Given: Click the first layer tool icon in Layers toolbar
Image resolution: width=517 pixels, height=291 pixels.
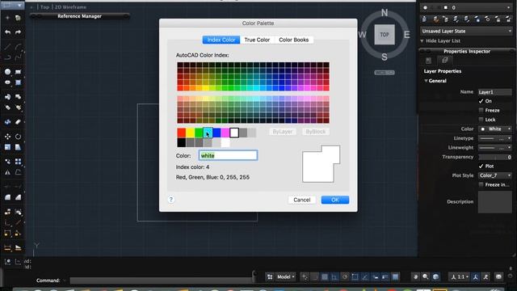Looking at the screenshot, I should click(425, 19).
